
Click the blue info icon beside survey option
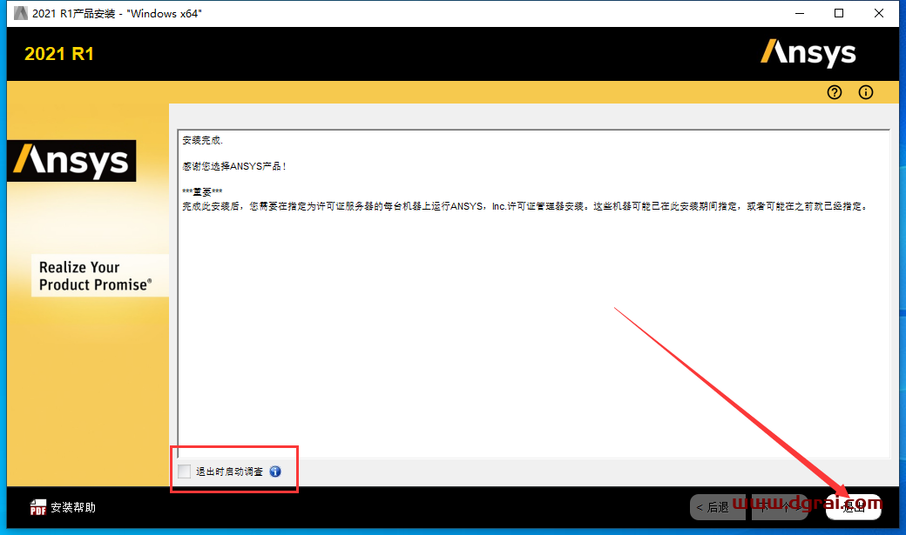pyautogui.click(x=275, y=471)
